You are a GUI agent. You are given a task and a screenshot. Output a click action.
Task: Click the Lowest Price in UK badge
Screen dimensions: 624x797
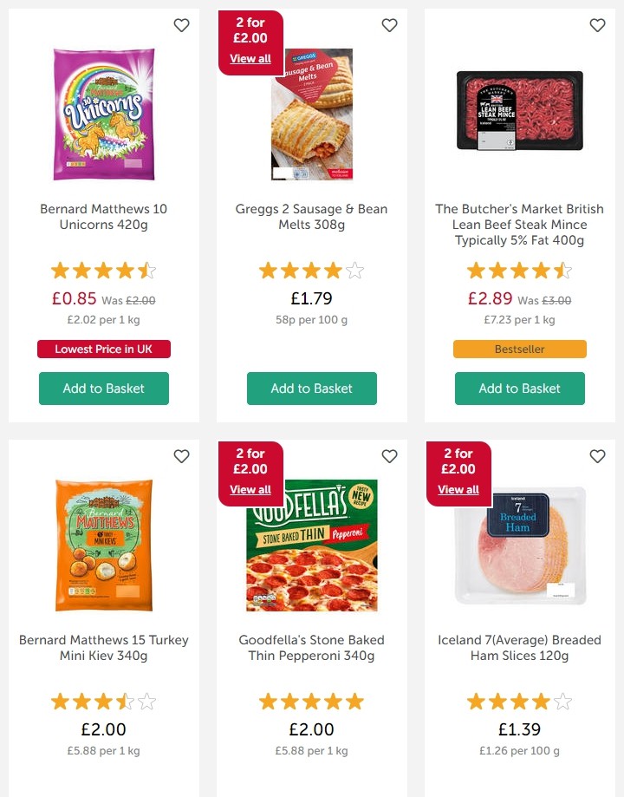tap(104, 350)
